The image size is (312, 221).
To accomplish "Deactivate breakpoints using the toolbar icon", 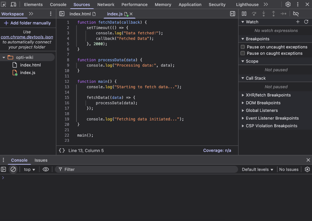I will (296, 14).
